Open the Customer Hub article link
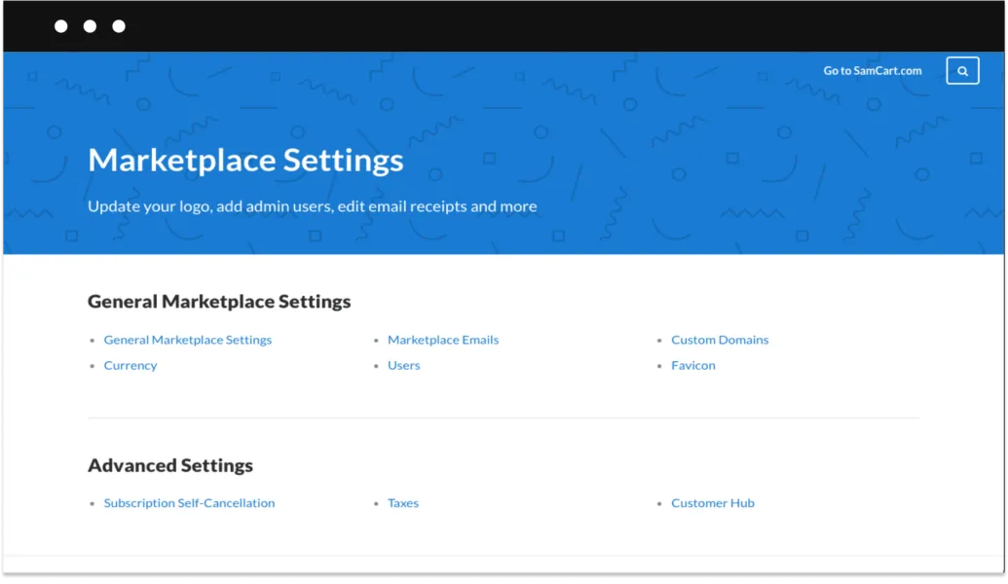Image resolution: width=1008 pixels, height=584 pixels. pos(712,502)
